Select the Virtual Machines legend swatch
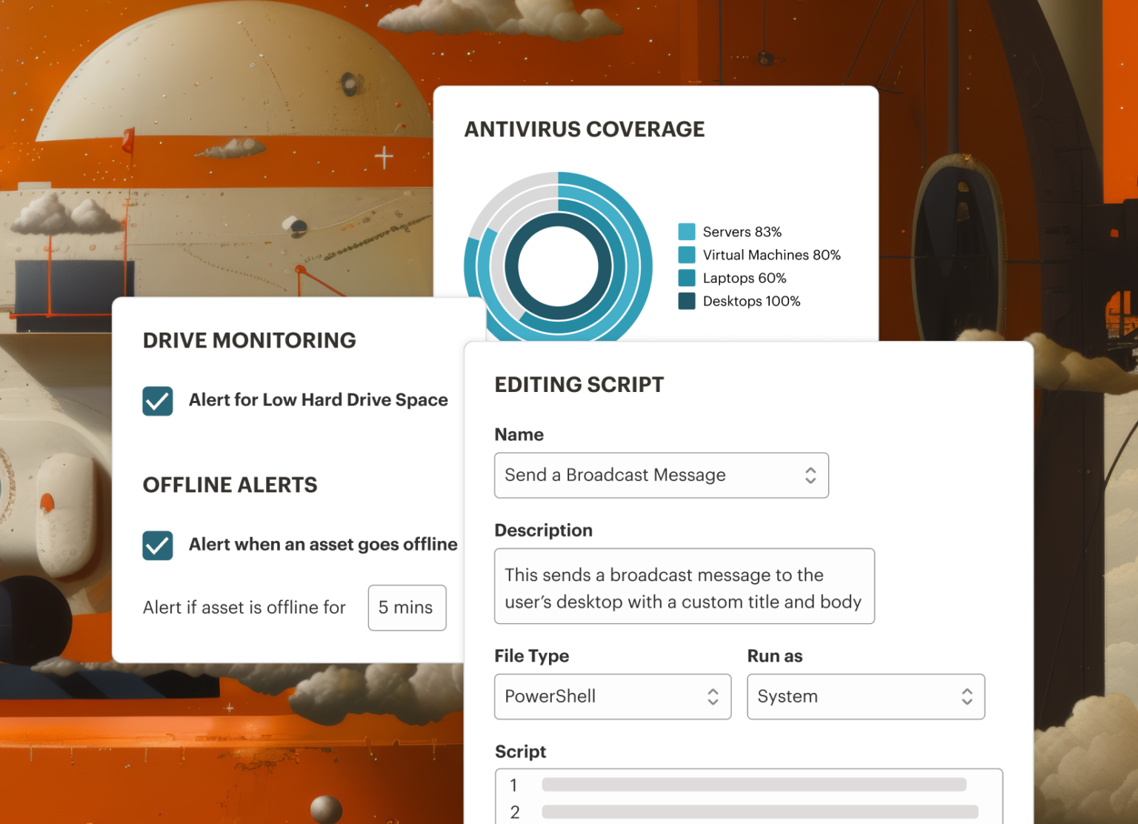Viewport: 1138px width, 824px height. 687,254
